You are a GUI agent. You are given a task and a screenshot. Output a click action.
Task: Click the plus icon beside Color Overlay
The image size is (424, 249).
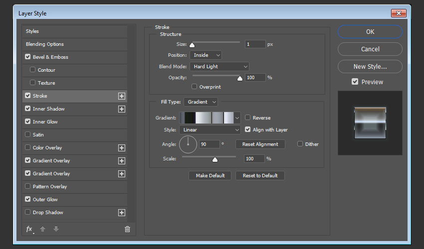[121, 148]
